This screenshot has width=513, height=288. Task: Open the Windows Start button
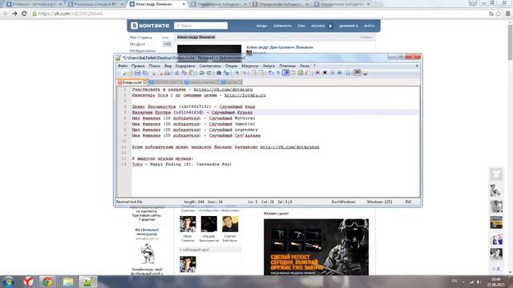click(8, 282)
